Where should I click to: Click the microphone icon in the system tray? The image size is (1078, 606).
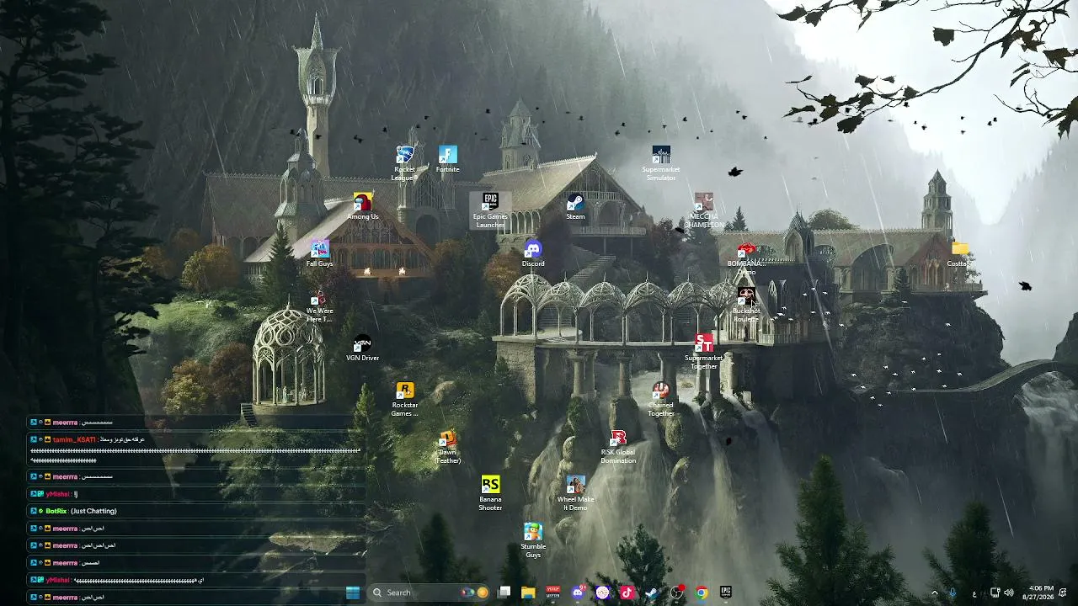click(953, 593)
